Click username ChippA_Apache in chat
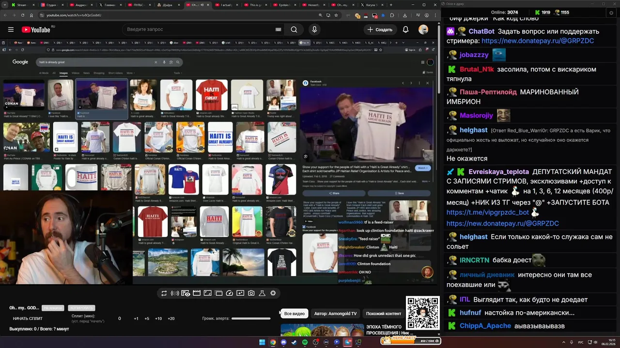 click(485, 326)
